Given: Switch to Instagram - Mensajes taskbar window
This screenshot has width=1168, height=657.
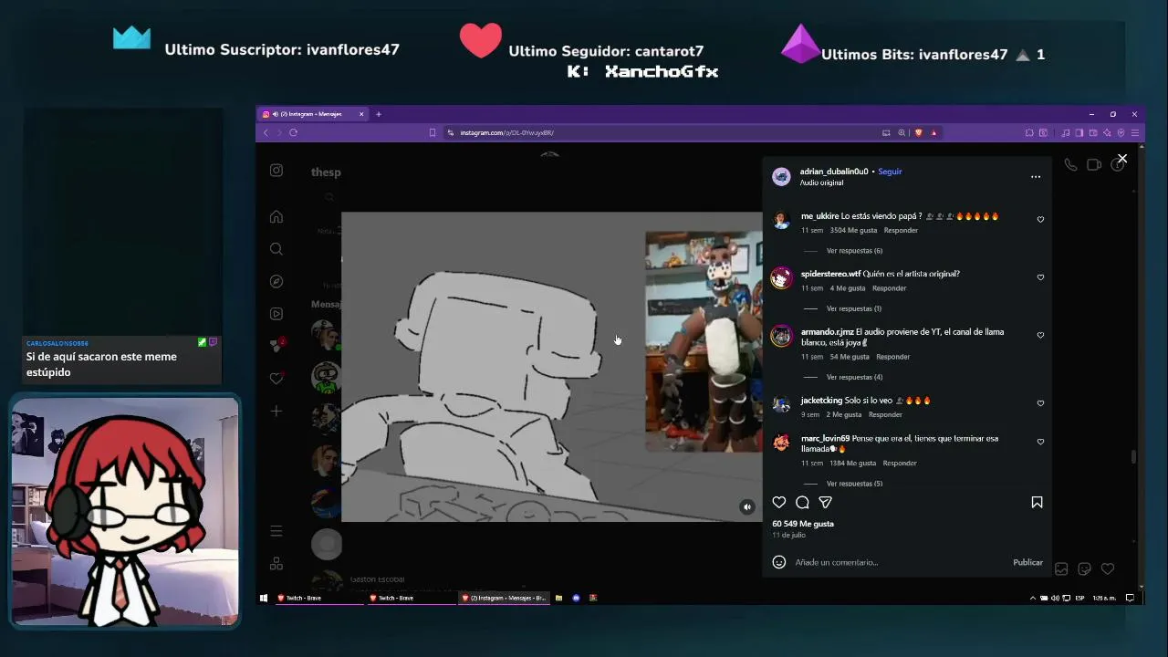Looking at the screenshot, I should coord(504,598).
